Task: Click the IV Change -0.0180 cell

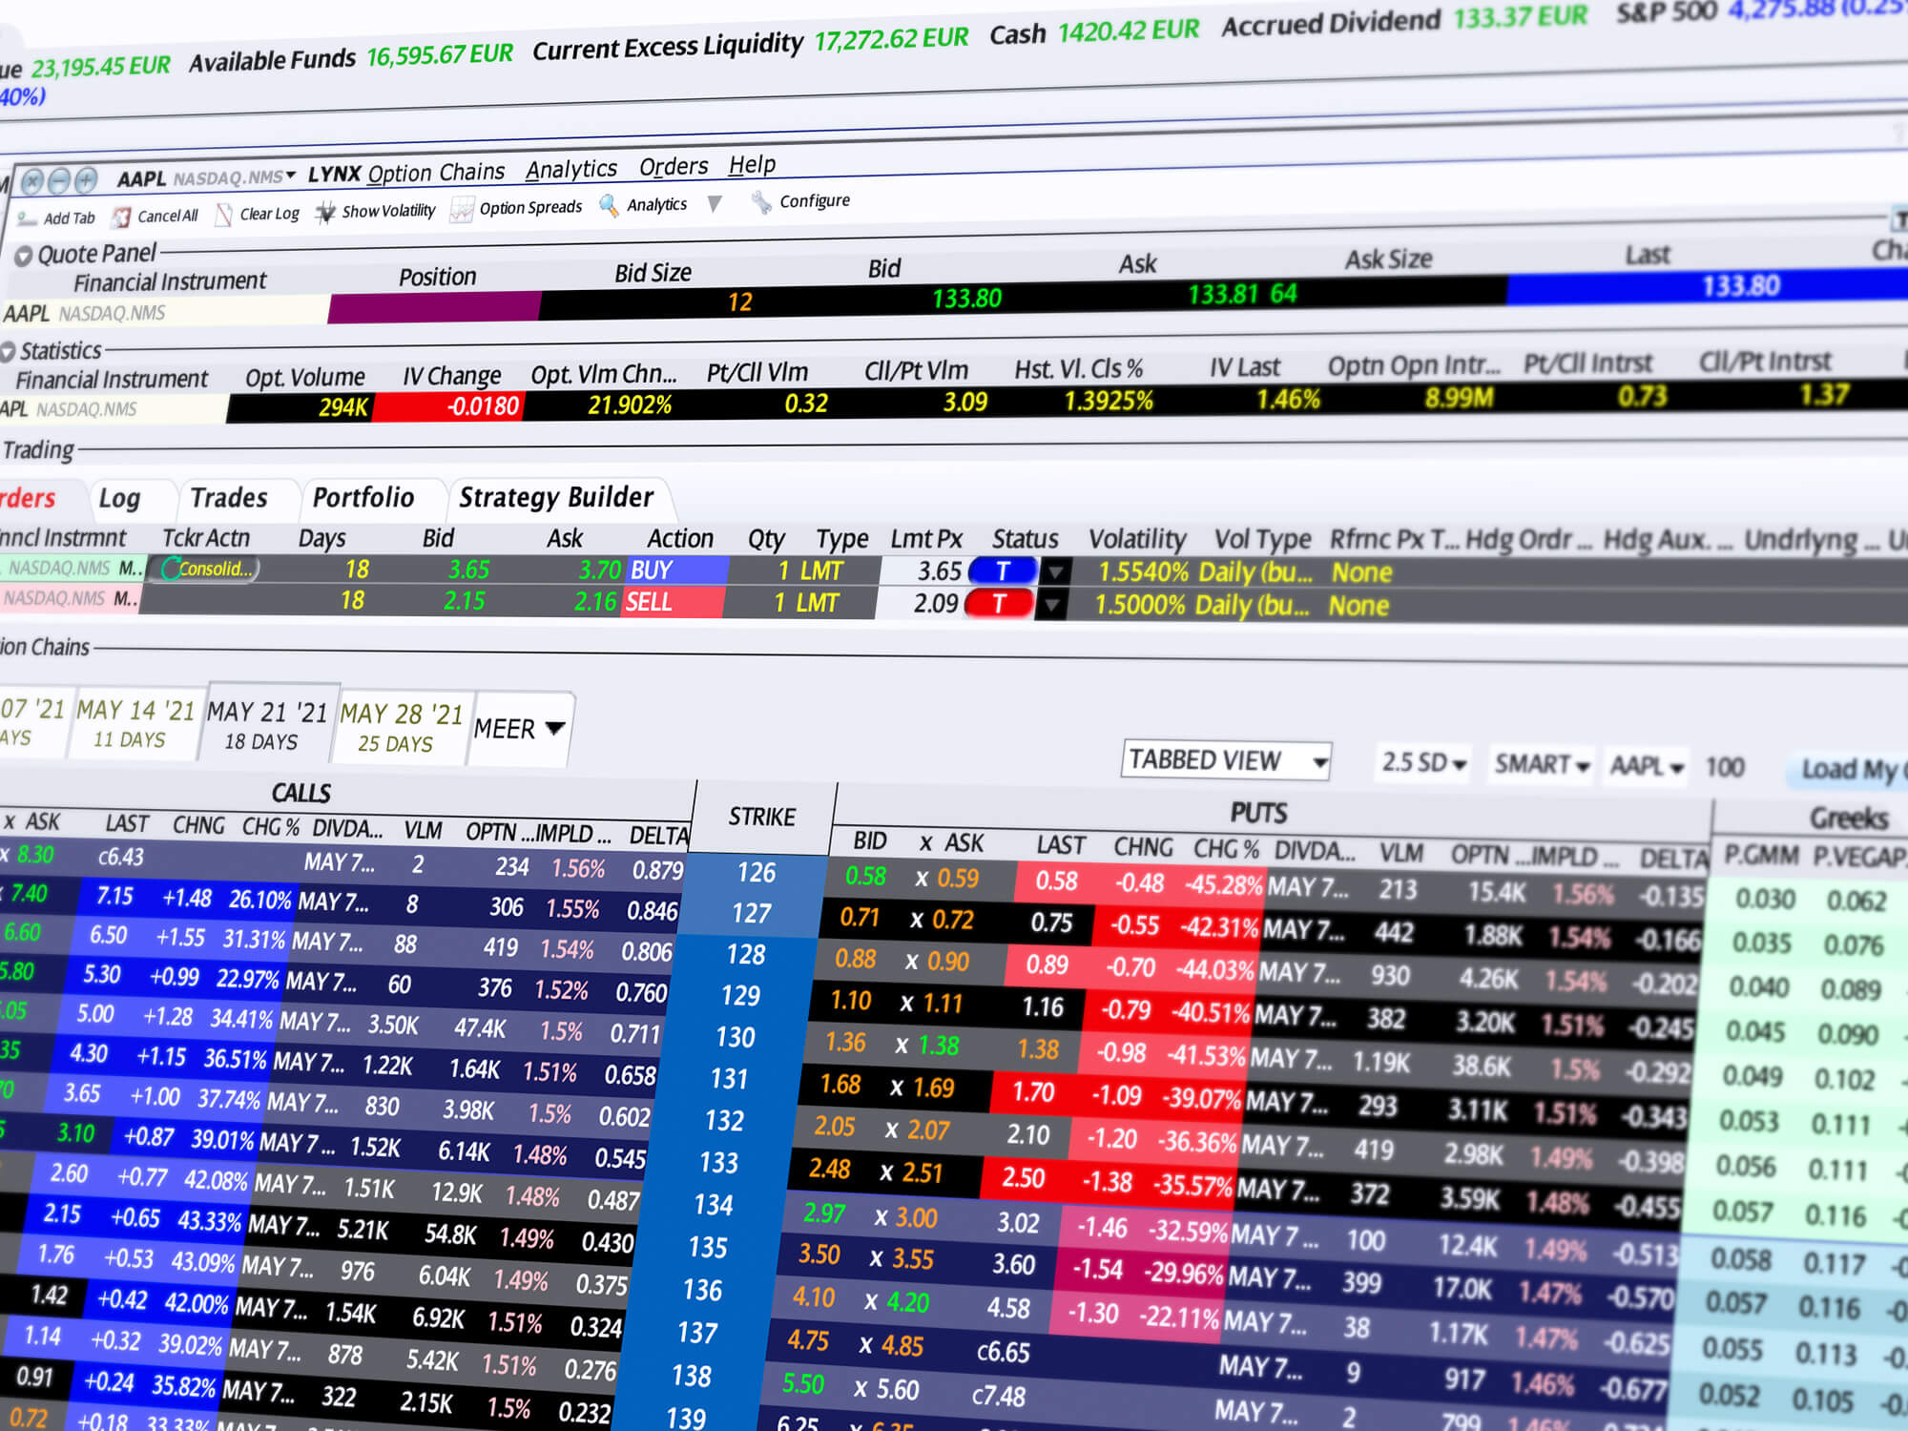Action: [x=448, y=406]
